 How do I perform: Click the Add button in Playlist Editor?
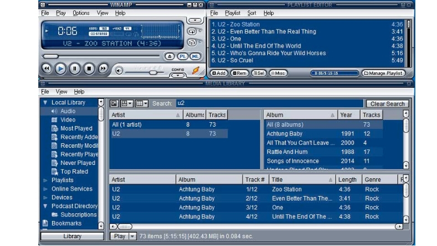219,73
